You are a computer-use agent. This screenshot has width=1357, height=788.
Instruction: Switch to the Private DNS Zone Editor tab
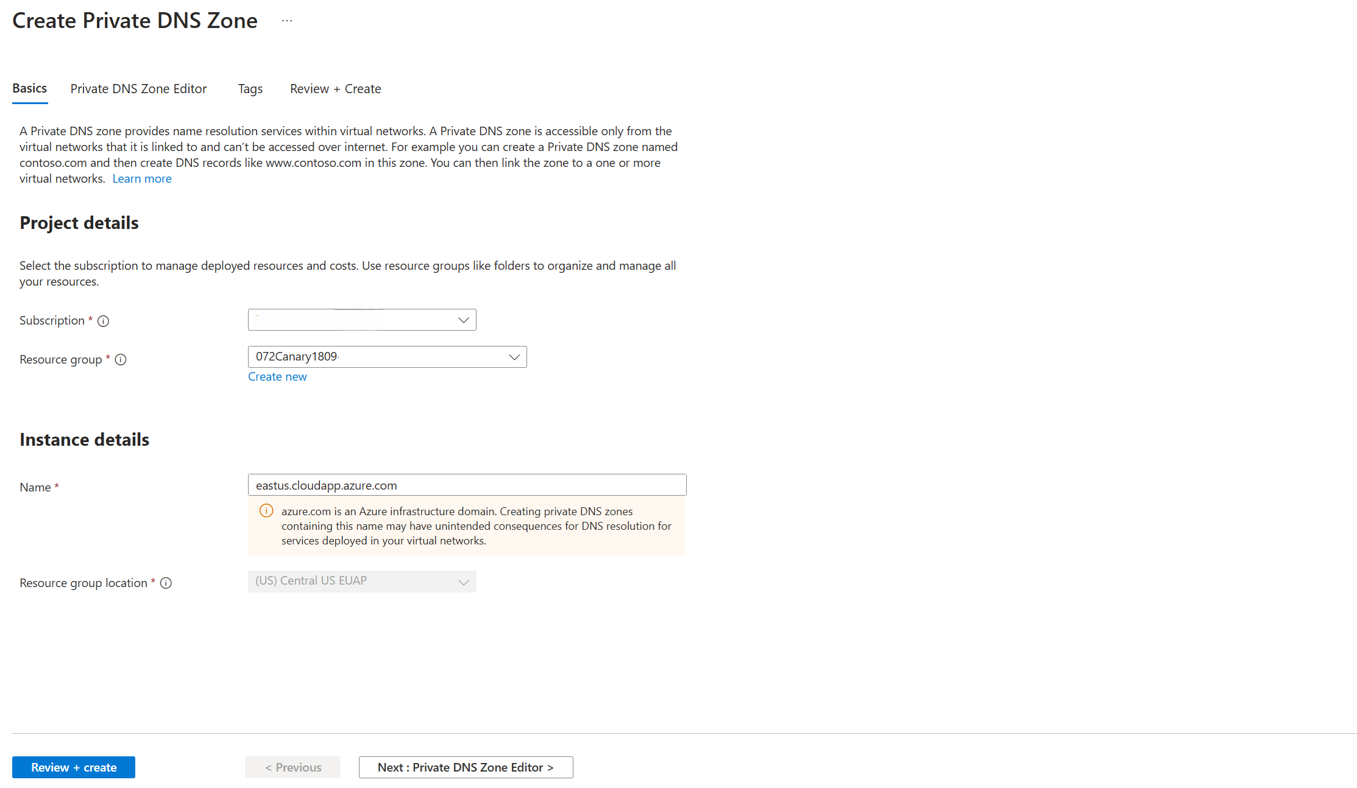coord(138,89)
